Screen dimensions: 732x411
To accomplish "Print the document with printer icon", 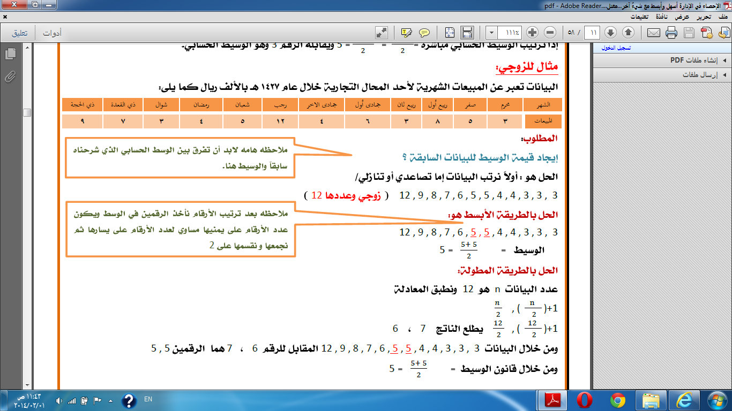I will 671,33.
